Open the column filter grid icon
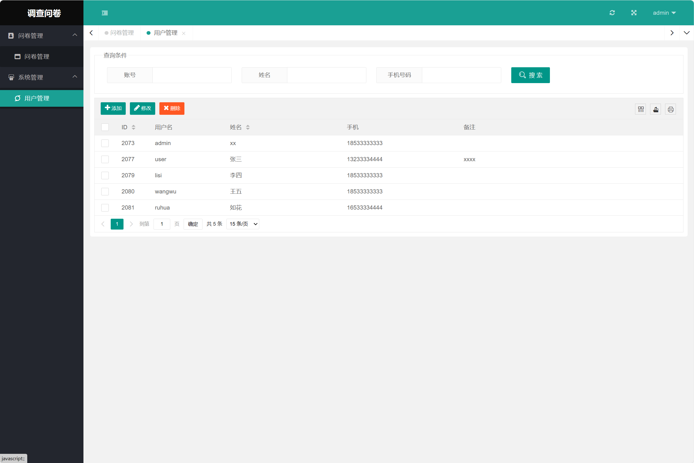The width and height of the screenshot is (694, 463). [x=641, y=109]
